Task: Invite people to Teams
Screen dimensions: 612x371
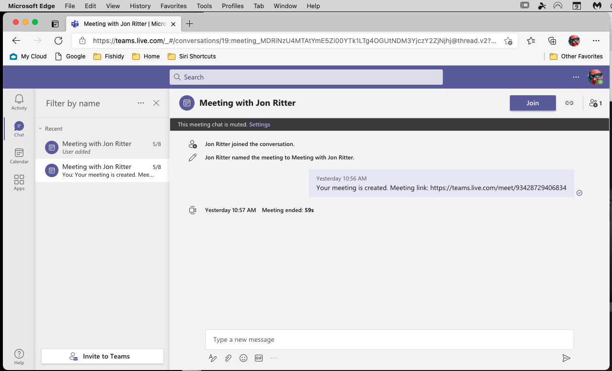Action: (103, 356)
